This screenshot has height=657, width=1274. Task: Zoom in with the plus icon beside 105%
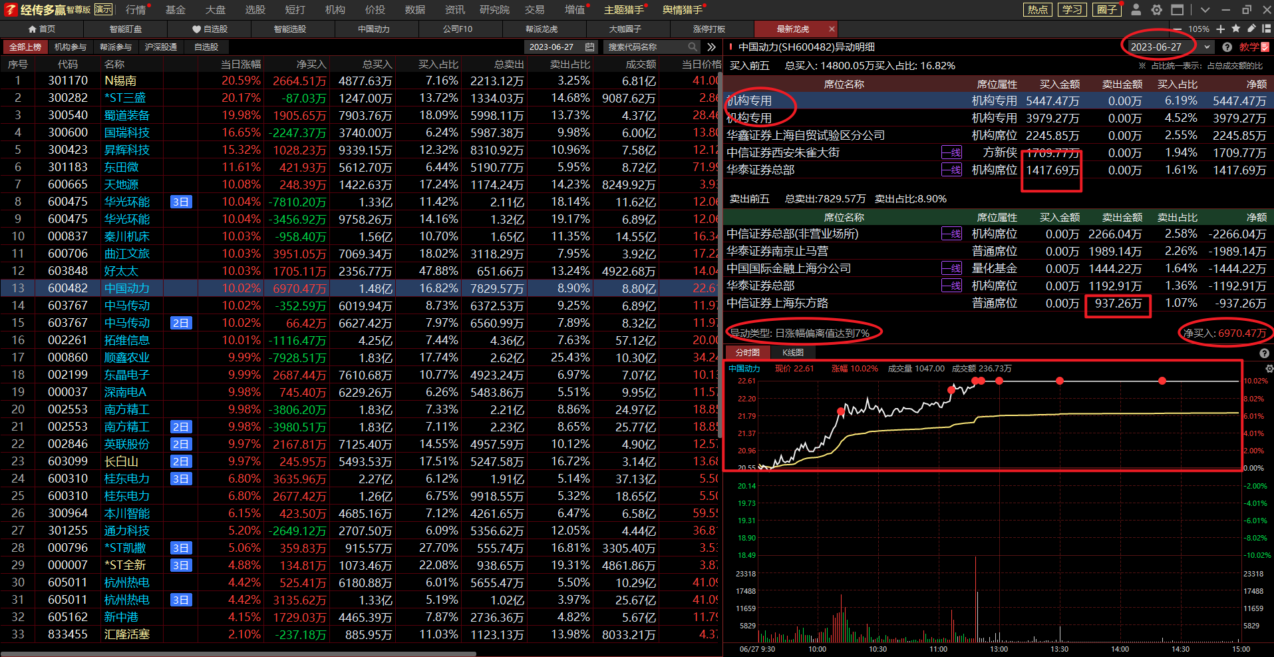click(1220, 29)
